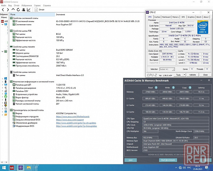Screen dimensions: 213x171
Task: Expand the Tools dropdown arrow in CPU-Z
Action: (x=184, y=75)
